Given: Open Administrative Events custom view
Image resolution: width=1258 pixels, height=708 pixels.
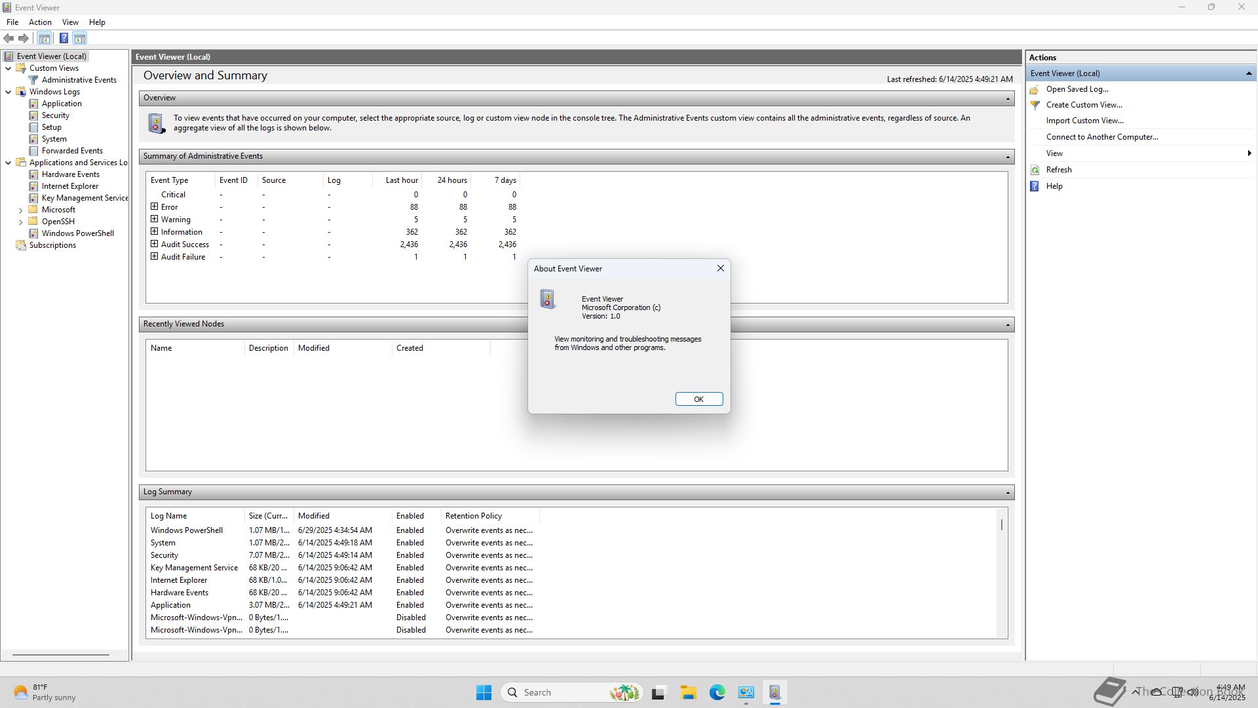Looking at the screenshot, I should coord(79,80).
